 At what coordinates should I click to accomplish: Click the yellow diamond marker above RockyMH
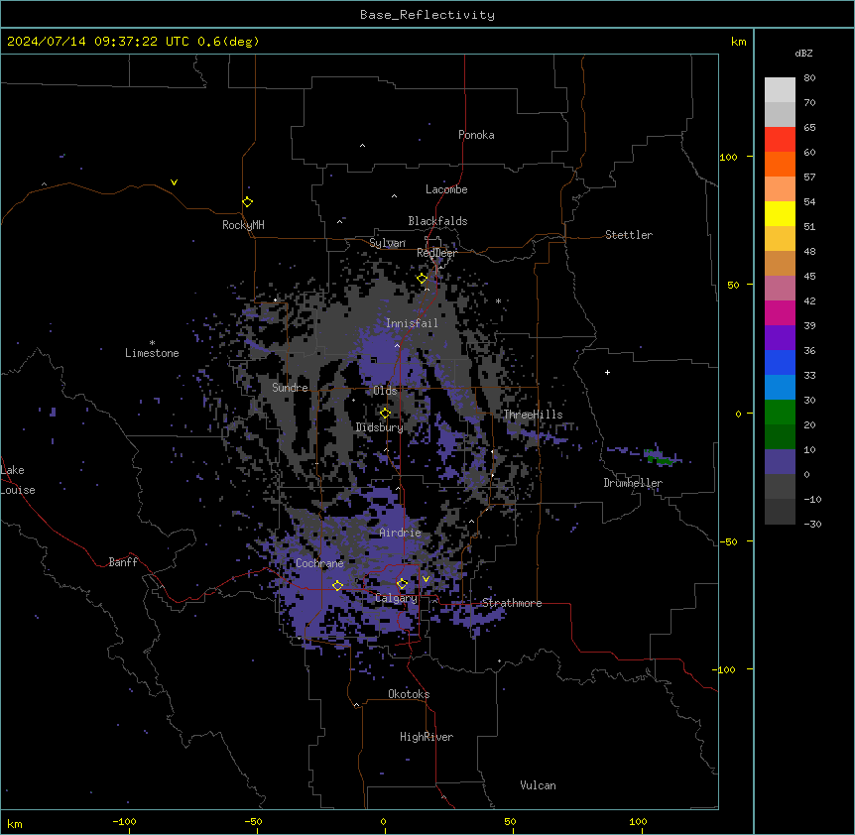coord(247,202)
